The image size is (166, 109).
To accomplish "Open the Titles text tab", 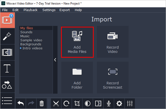I will click(x=8, y=68).
